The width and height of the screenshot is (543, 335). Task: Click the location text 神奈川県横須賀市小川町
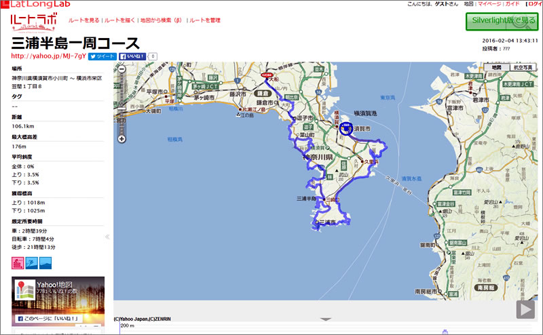tap(39, 79)
